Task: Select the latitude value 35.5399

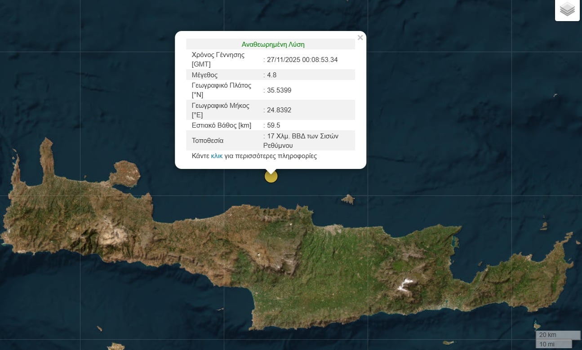Action: [x=279, y=90]
